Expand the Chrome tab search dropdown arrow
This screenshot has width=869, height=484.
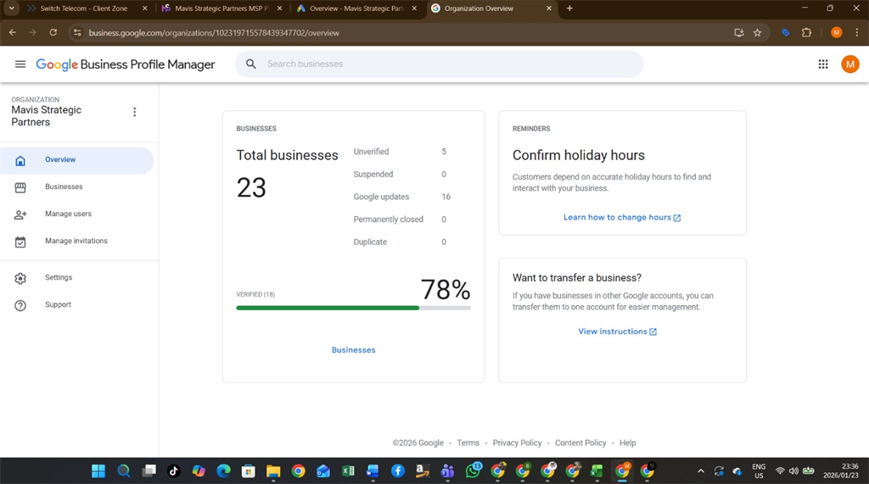pyautogui.click(x=12, y=8)
